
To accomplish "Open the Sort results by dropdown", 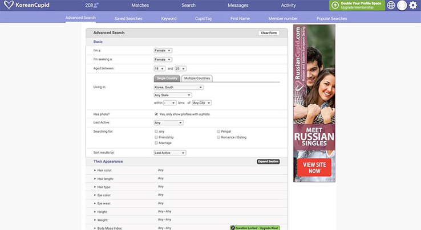I will point(170,153).
